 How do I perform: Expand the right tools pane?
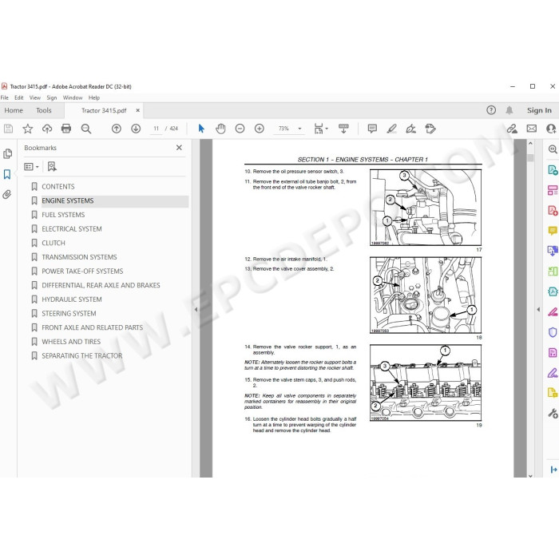pyautogui.click(x=553, y=470)
